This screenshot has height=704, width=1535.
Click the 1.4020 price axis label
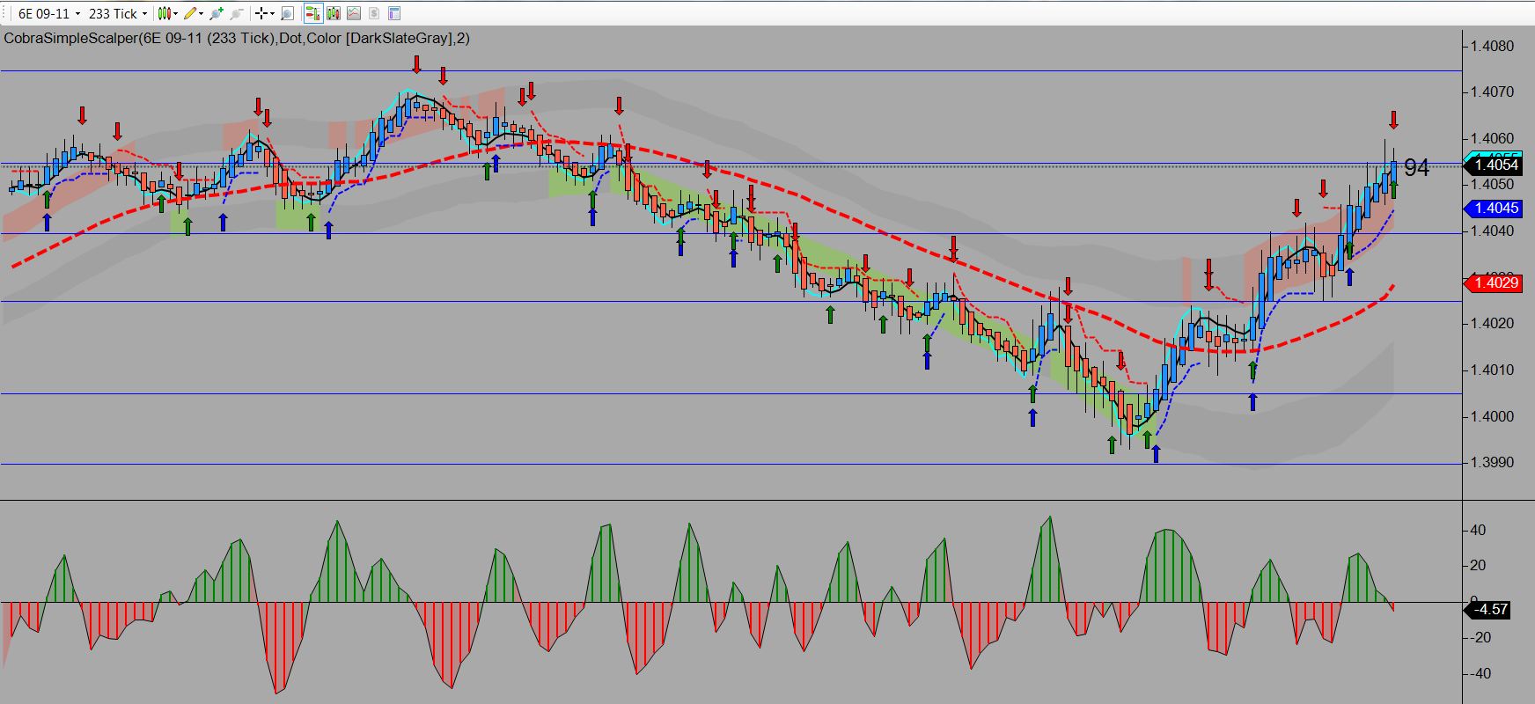point(1492,323)
